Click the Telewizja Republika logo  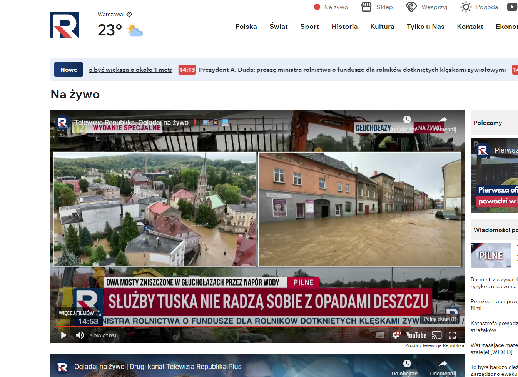tap(65, 25)
